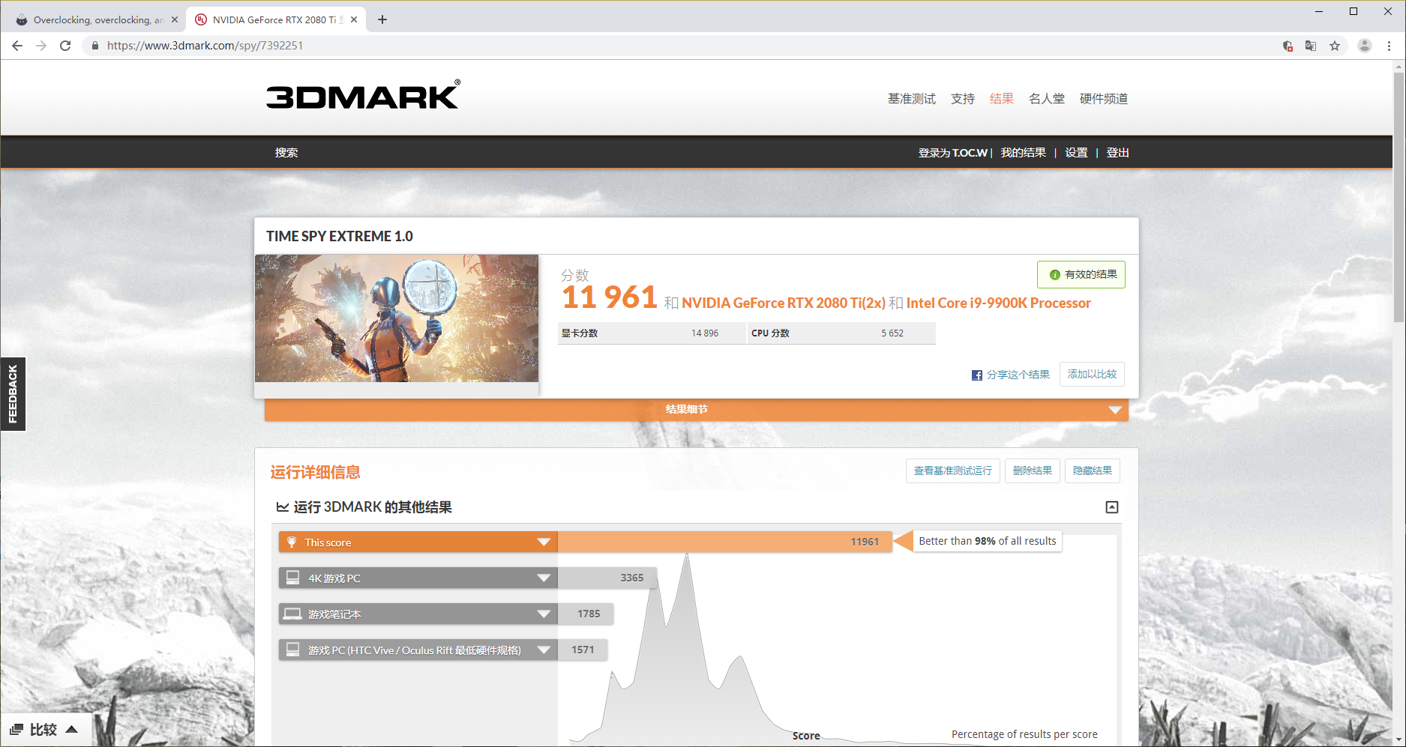Open the 硬件频道 menu
The height and width of the screenshot is (747, 1406).
click(x=1104, y=99)
